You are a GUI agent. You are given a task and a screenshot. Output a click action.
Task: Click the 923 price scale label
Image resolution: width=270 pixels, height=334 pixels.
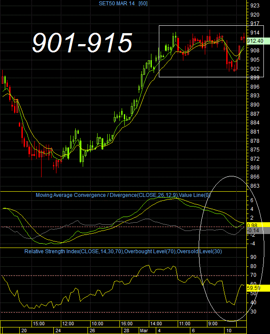255,6
